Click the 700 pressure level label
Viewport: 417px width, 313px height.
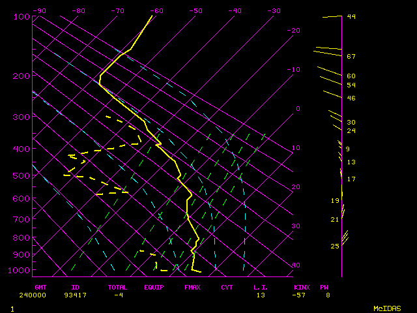coord(22,220)
